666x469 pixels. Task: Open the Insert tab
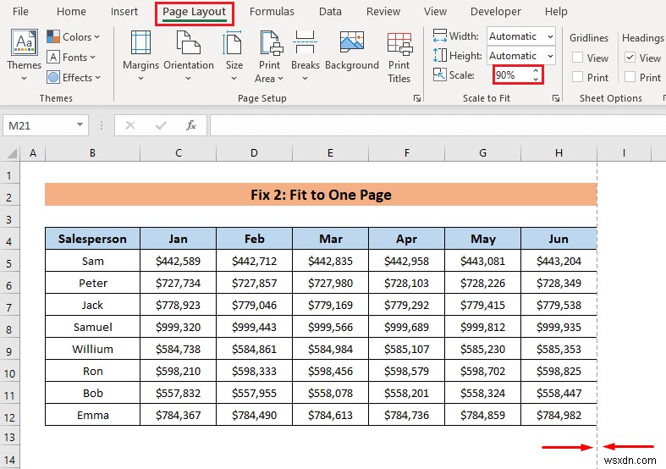[124, 12]
